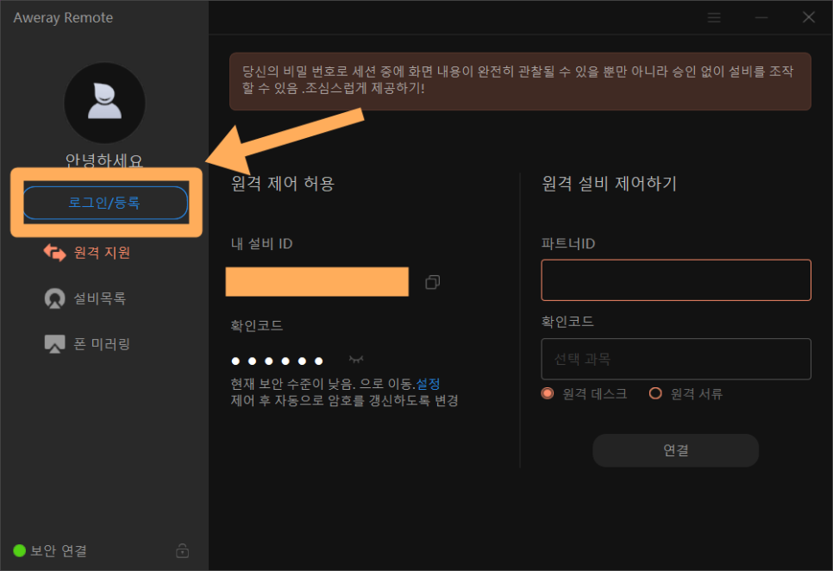833x571 pixels.
Task: Click the 연결 connect button
Action: click(676, 450)
